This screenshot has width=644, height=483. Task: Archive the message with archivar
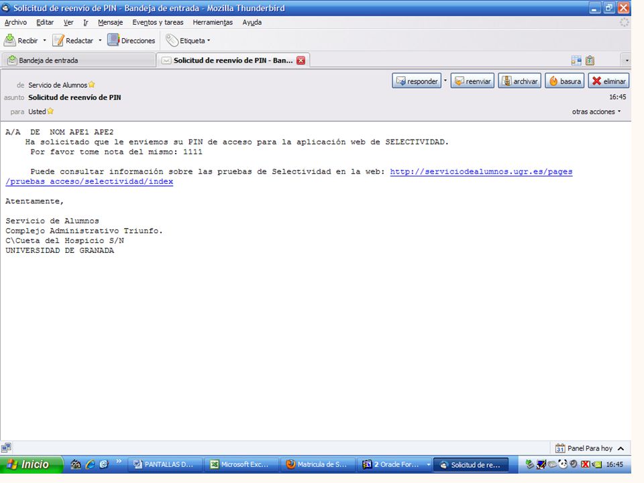pos(519,81)
